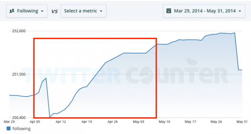Click the caret arrow after May 31, 2014
Screen dimensions: 251x134
click(240, 11)
